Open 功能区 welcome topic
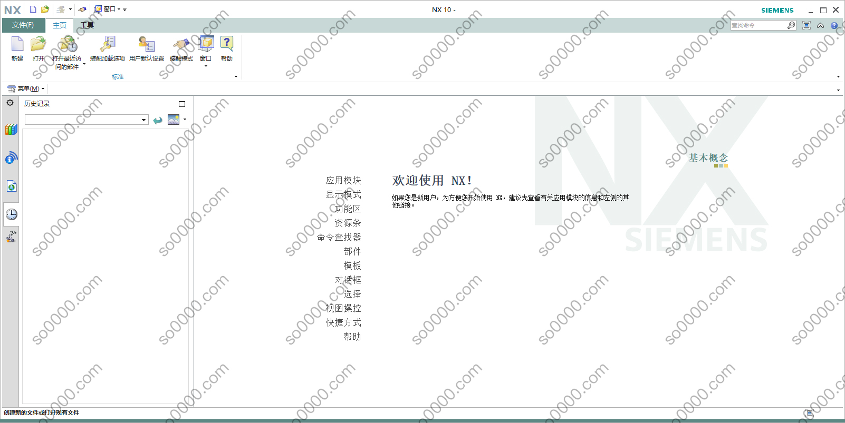The width and height of the screenshot is (845, 423). tap(348, 209)
